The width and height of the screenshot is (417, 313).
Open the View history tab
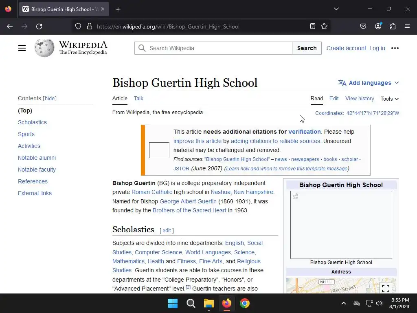[x=360, y=99]
